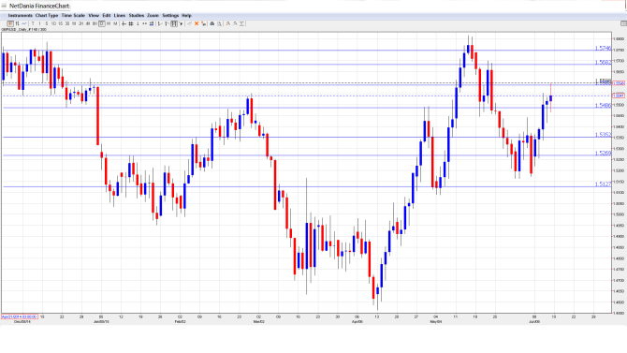Toggle the chart grid icon

pyautogui.click(x=131, y=23)
